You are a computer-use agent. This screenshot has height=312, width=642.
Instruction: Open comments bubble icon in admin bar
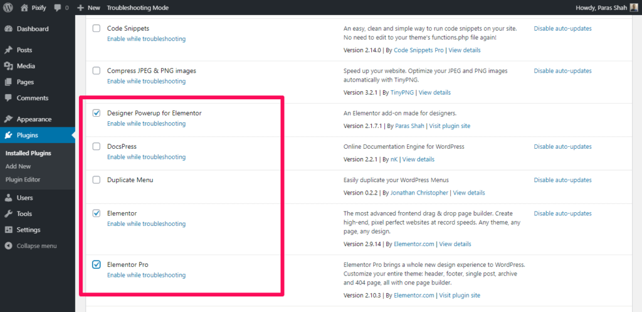pyautogui.click(x=58, y=8)
